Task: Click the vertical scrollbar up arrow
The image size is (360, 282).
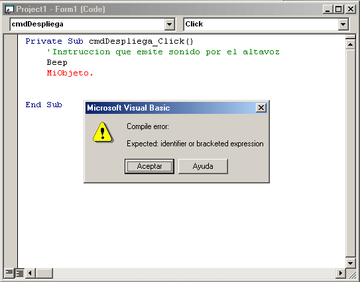Action: click(x=350, y=44)
